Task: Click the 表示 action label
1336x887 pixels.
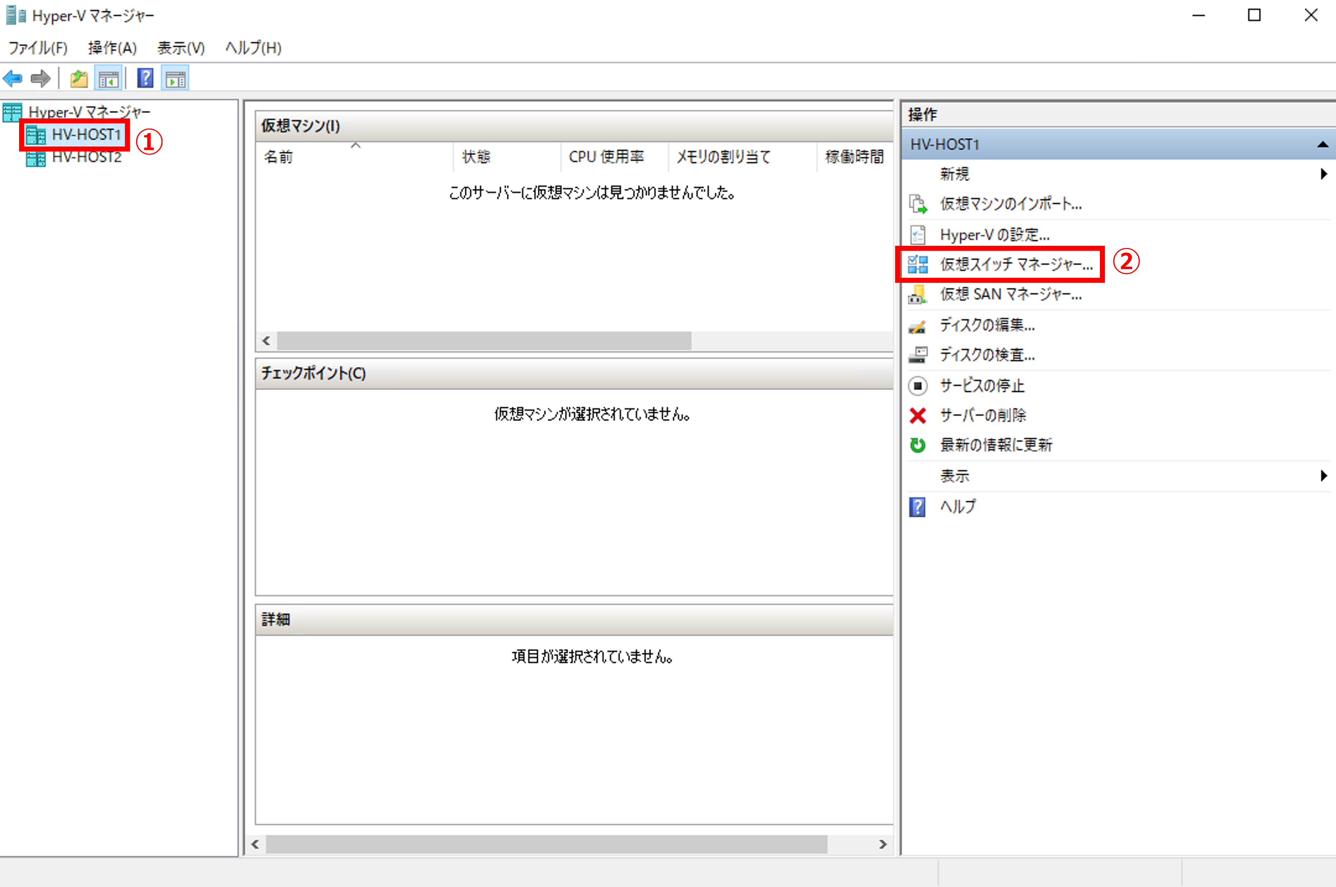Action: pyautogui.click(x=954, y=476)
